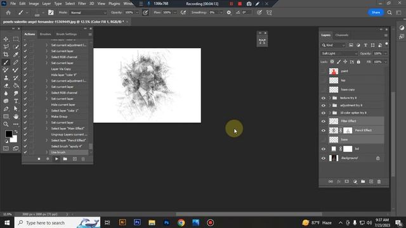Hide the texture try it group
Screen dimensions: 406x228
click(x=324, y=98)
